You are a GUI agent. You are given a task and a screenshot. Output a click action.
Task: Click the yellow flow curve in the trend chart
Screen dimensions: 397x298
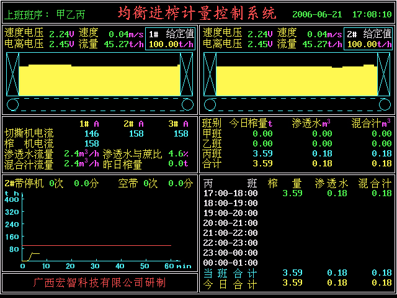click(31, 256)
